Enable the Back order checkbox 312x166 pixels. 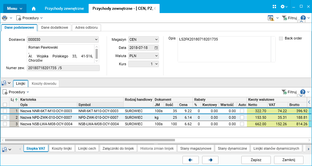pyautogui.click(x=281, y=38)
